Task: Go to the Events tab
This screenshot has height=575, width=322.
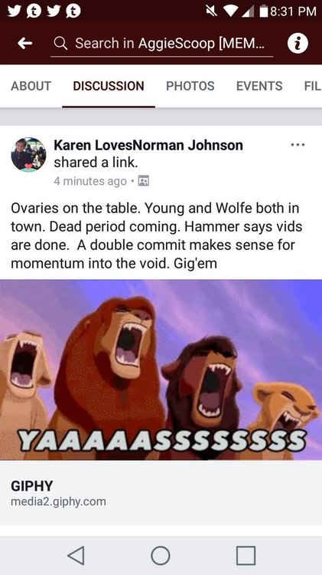Action: coord(259,86)
